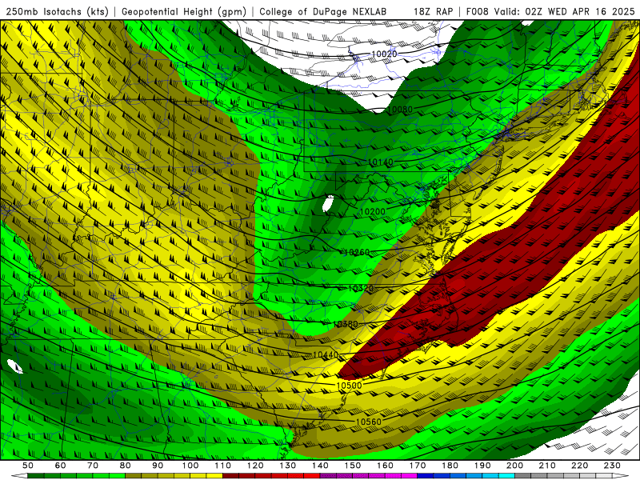
Task: Click the 160 label on the color scale
Action: tap(385, 466)
